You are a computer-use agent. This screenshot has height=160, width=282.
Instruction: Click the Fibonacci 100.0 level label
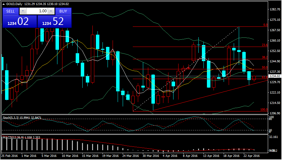pos(264,110)
